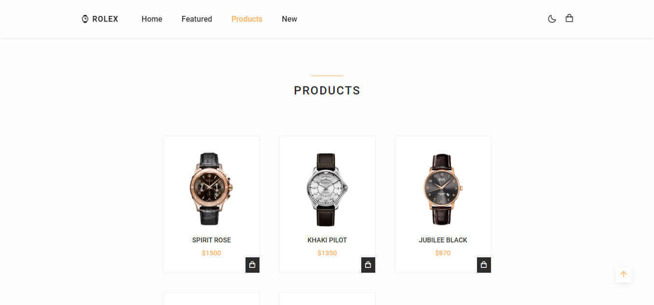View the Spirit Rose watch image

(211, 189)
